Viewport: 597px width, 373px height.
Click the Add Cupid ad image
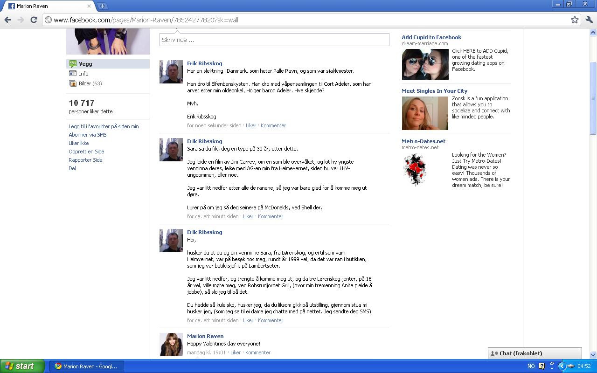(425, 64)
